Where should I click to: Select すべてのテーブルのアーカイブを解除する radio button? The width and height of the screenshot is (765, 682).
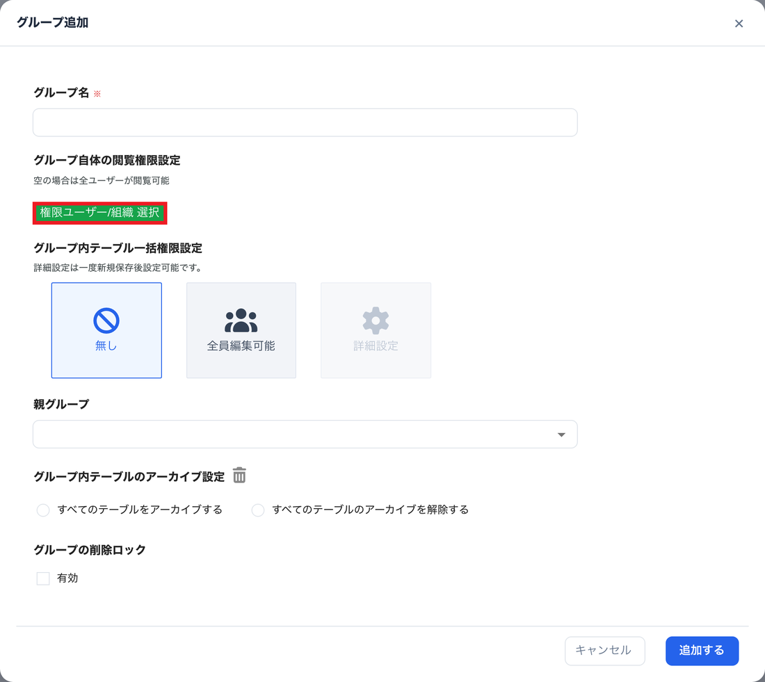pos(257,510)
